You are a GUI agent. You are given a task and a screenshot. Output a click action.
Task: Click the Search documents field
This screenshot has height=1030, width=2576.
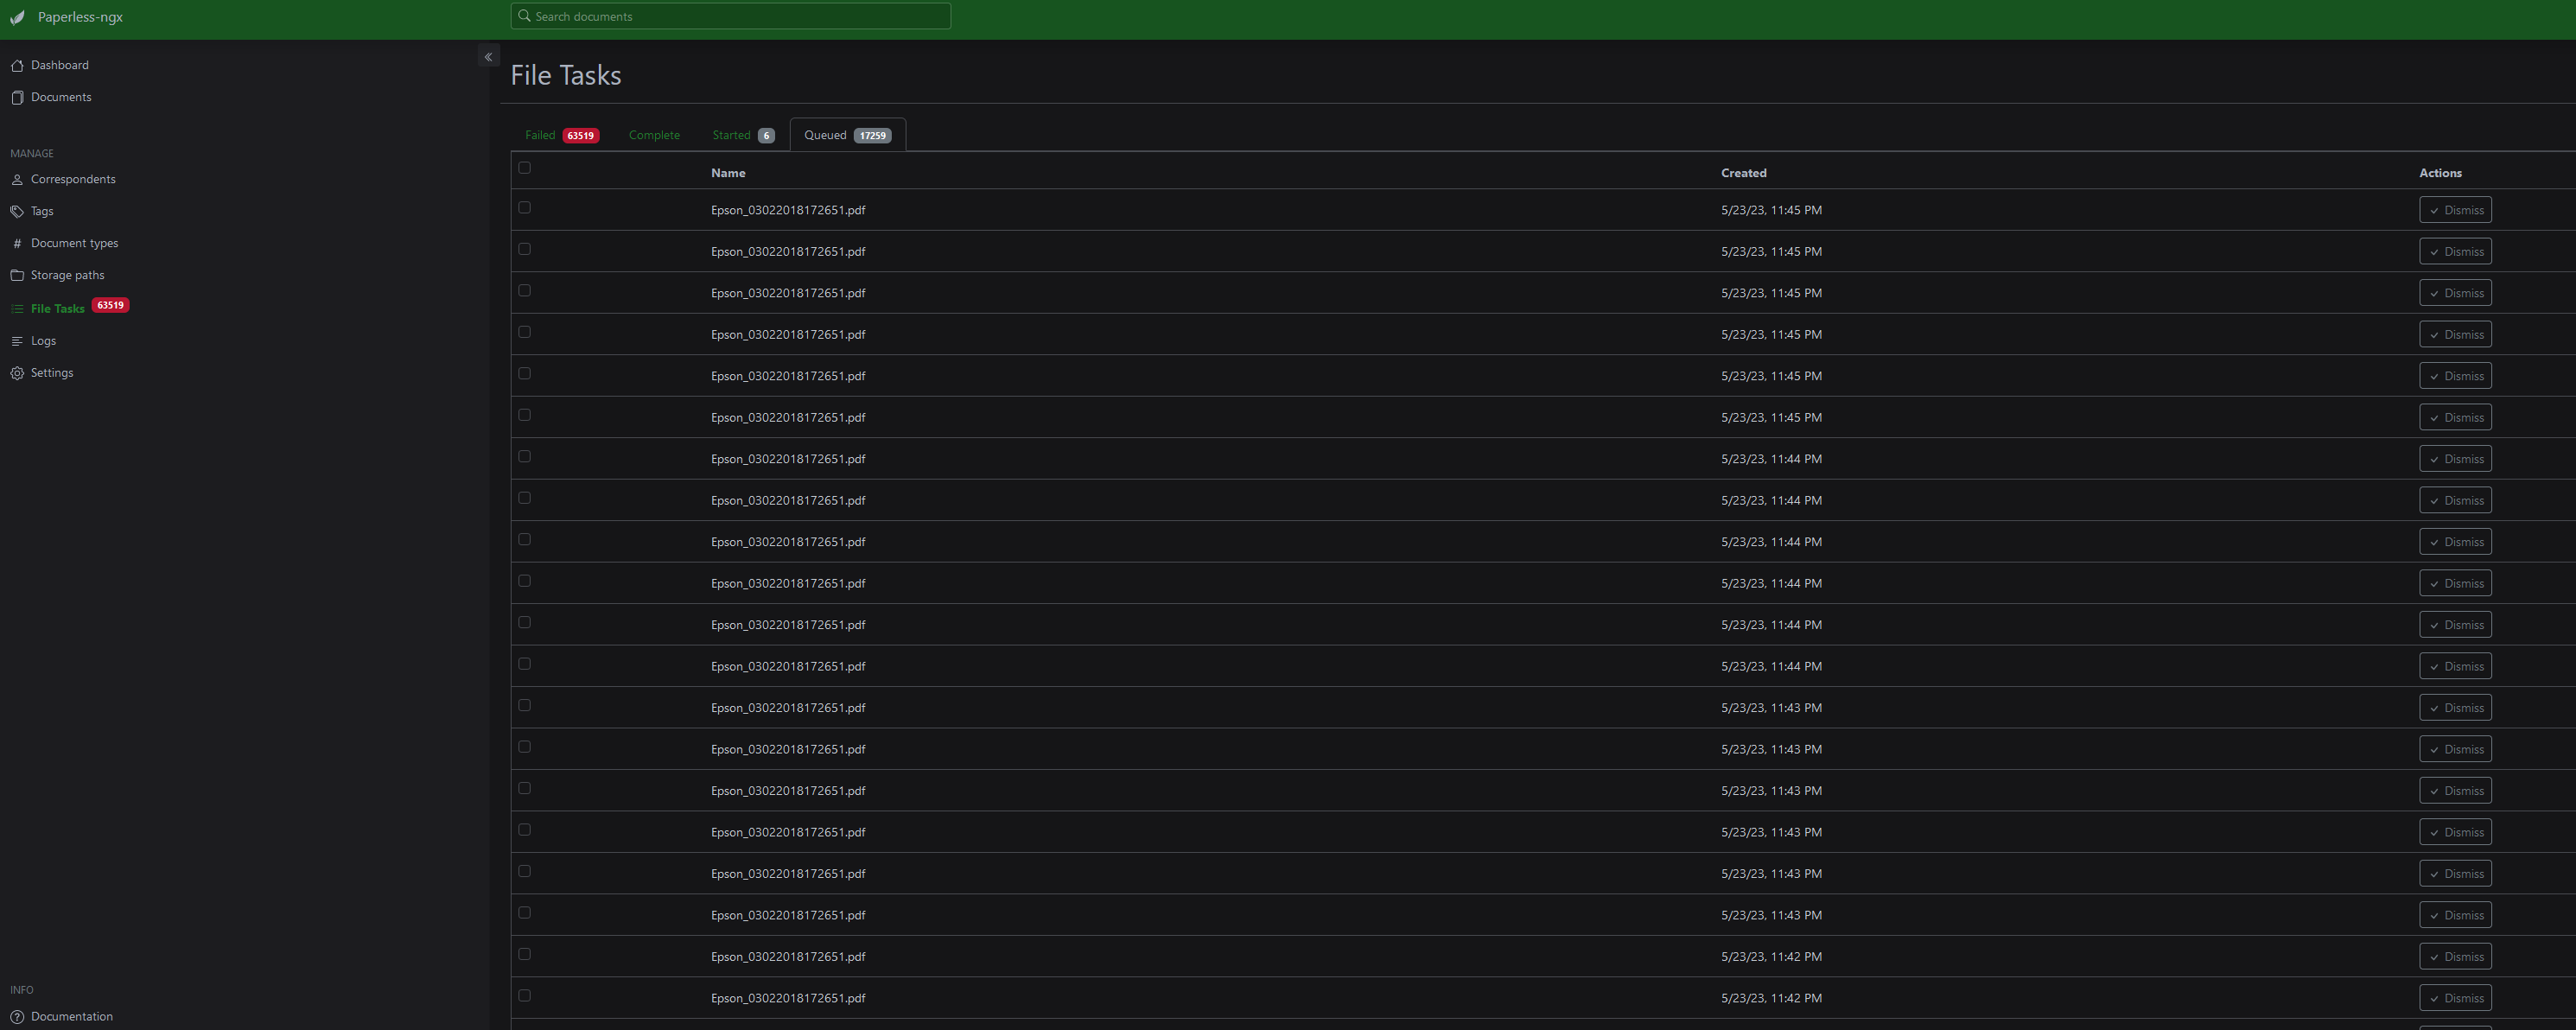point(730,16)
